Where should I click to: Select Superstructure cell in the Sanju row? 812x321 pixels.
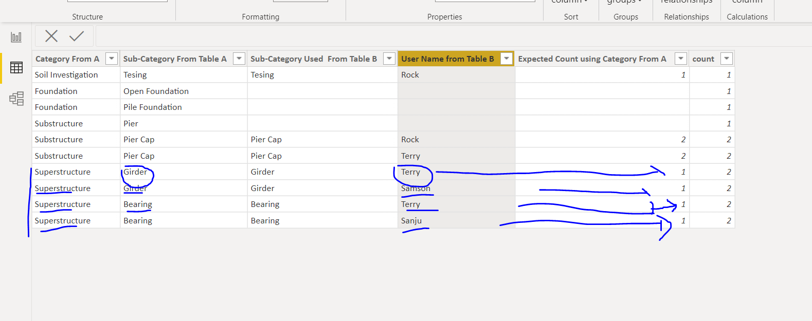pyautogui.click(x=76, y=220)
